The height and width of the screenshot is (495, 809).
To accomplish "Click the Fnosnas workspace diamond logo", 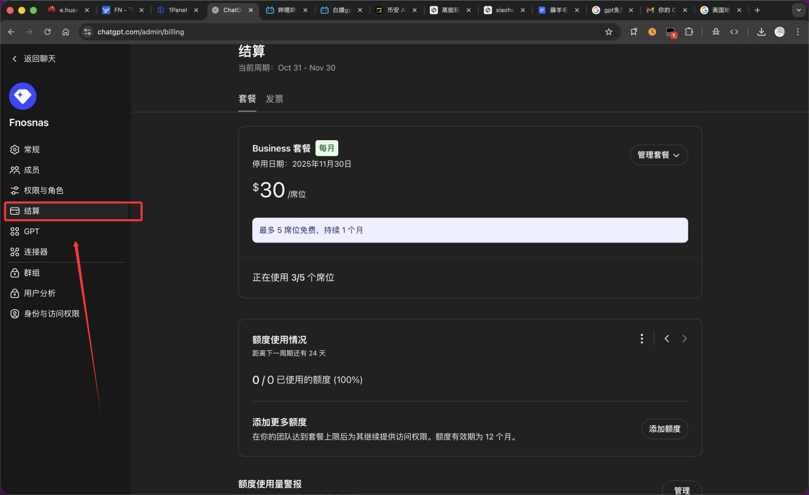I will (23, 96).
